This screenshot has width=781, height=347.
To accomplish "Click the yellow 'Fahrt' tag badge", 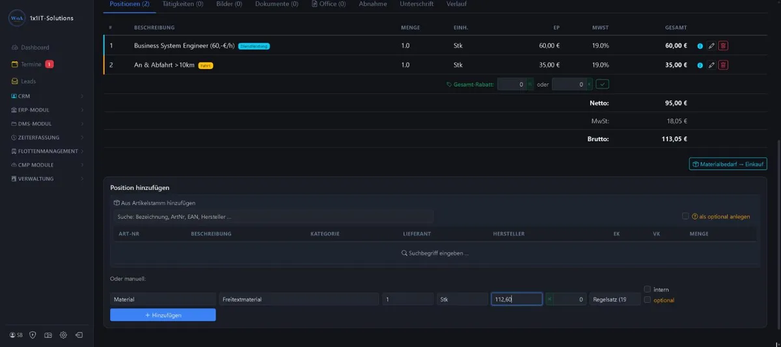I will 206,65.
